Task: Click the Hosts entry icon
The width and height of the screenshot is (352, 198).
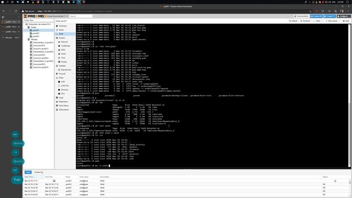Action: coord(59,54)
